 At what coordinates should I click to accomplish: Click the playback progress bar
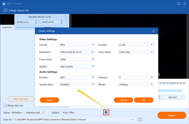point(170,91)
